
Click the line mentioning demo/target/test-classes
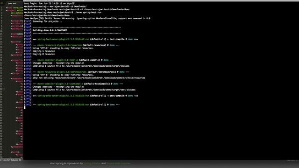click(80, 90)
